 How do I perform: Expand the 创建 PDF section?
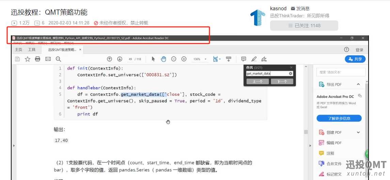coord(358,132)
